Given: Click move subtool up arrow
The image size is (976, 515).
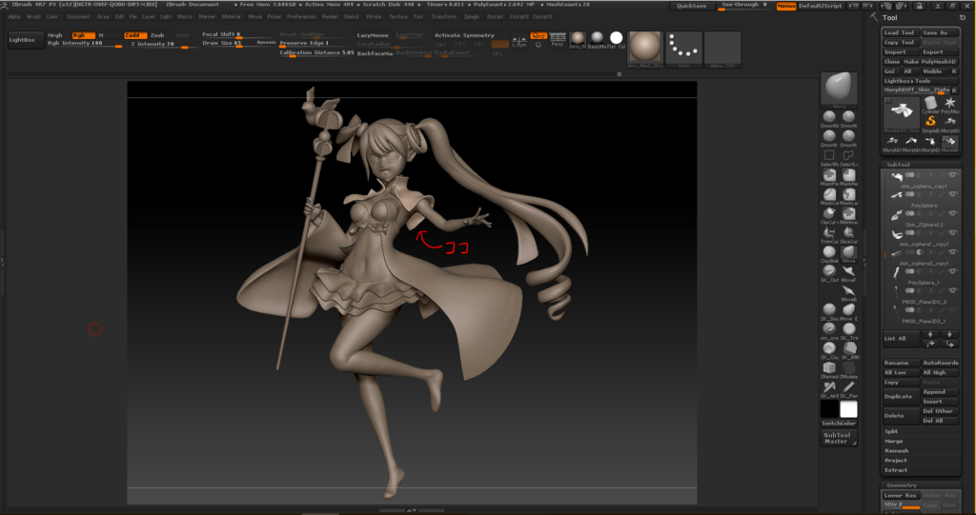Looking at the screenshot, I should point(930,334).
